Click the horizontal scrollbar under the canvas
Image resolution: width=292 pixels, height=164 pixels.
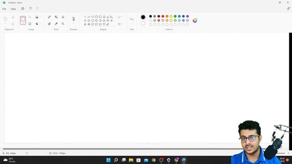(x=121, y=149)
